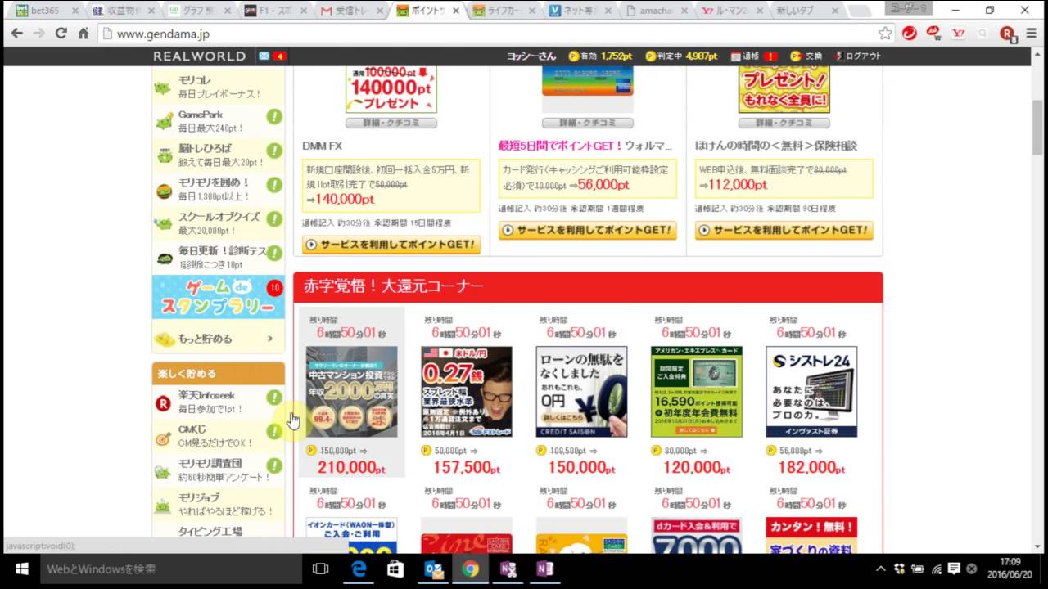
Task: Open Windows Store from taskbar
Action: point(395,569)
